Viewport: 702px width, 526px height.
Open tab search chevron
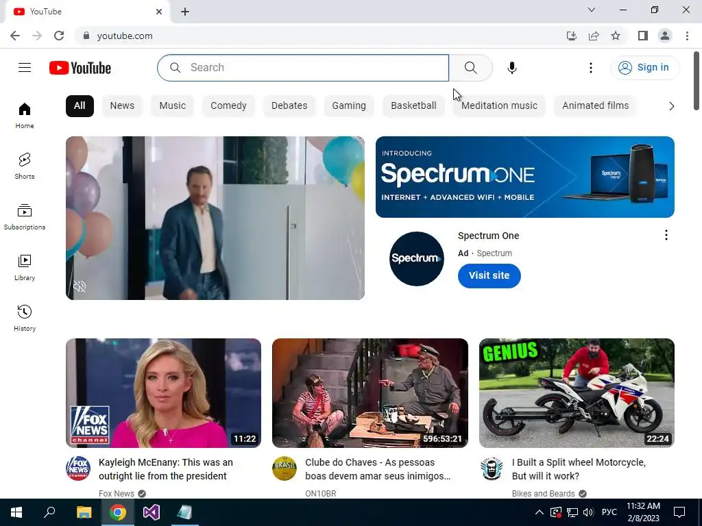click(x=592, y=10)
